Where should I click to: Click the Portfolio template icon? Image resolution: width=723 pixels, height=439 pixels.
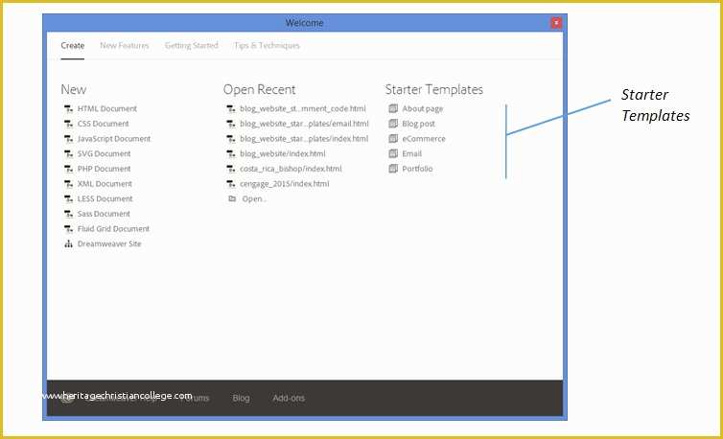click(x=393, y=169)
